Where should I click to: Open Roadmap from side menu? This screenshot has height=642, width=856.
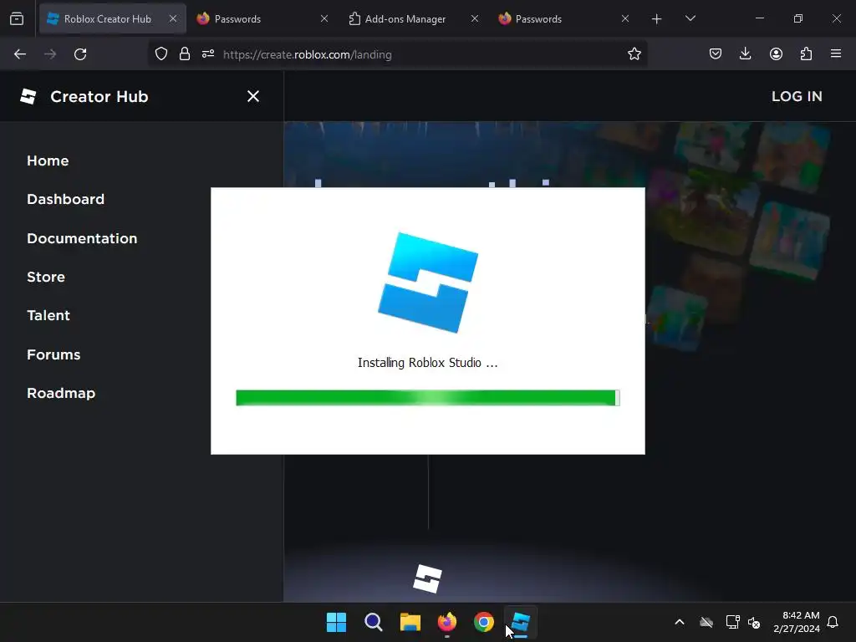[61, 393]
